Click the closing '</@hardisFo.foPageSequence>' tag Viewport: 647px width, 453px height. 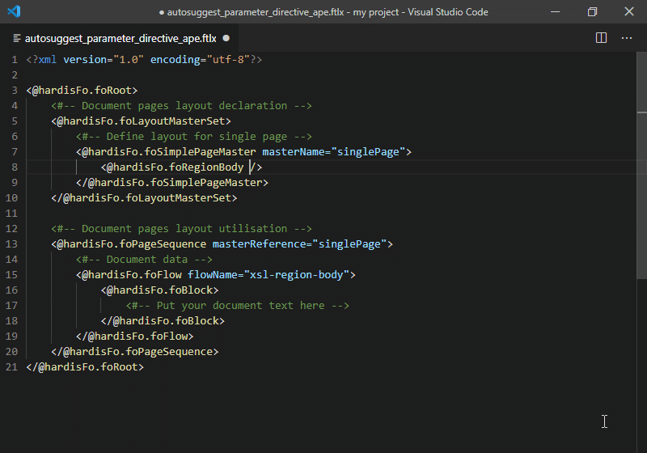coord(135,352)
